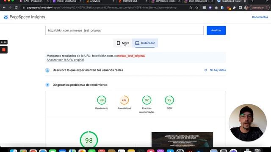Click the browser forward arrow
Viewport: 271px width, 152px height.
pyautogui.click(x=10, y=8)
